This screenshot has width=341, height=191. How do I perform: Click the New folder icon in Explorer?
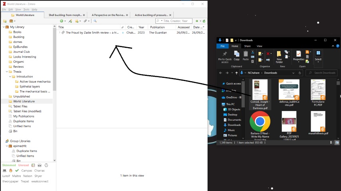[x=279, y=55]
